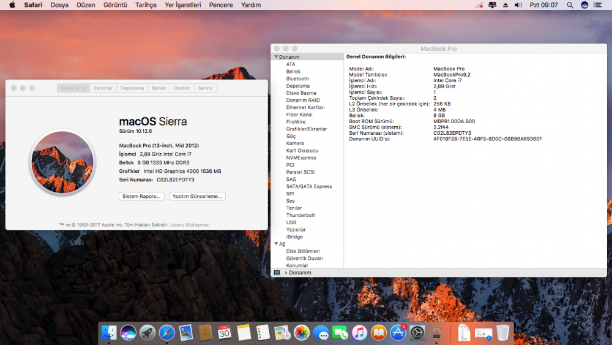Switch to the Depolama tab

[x=132, y=88]
